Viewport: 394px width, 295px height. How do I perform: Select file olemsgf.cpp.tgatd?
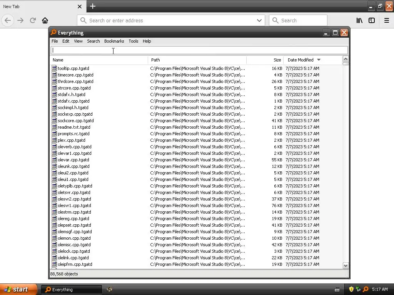tap(75, 232)
